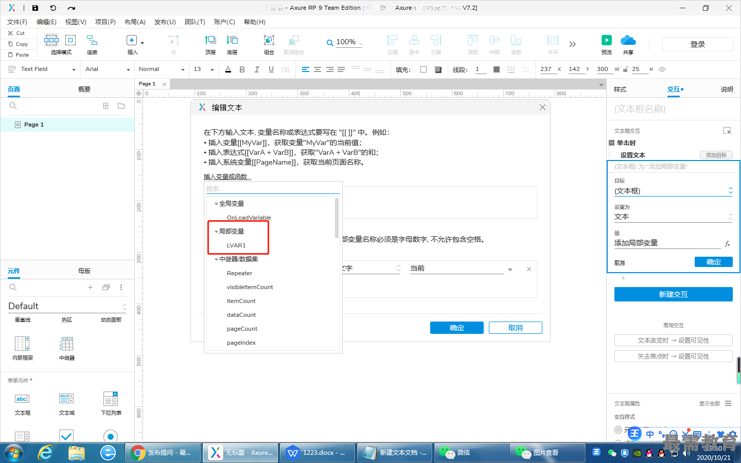This screenshot has width=741, height=463.
Task: Open the 视图(V) menu
Action: [x=76, y=22]
